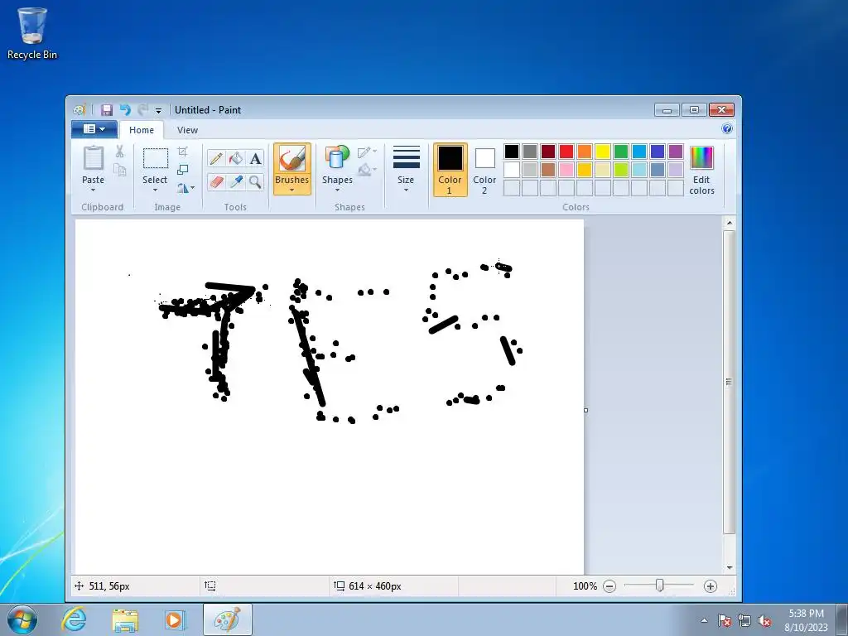The height and width of the screenshot is (636, 848).
Task: Switch to the View ribbon tab
Action: [188, 130]
